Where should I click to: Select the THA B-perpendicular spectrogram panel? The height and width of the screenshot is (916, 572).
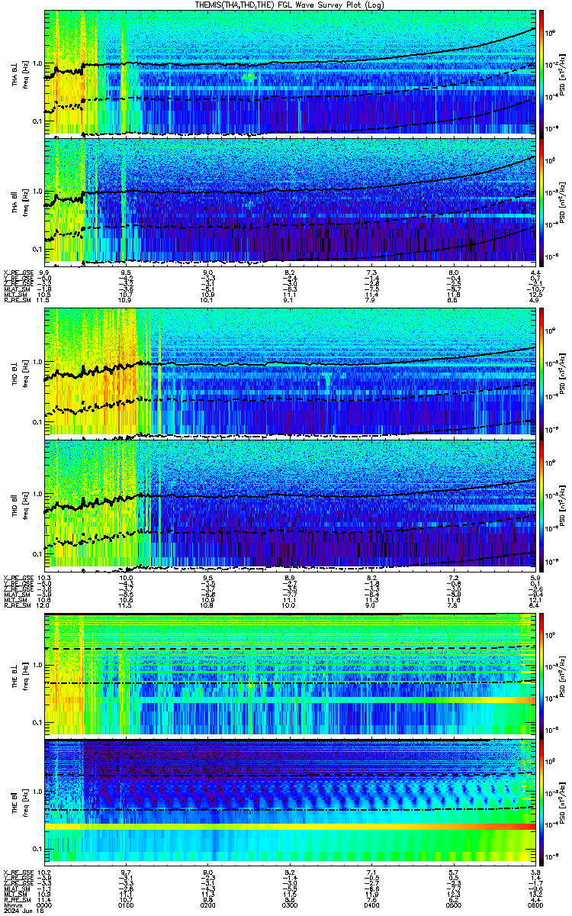(289, 73)
